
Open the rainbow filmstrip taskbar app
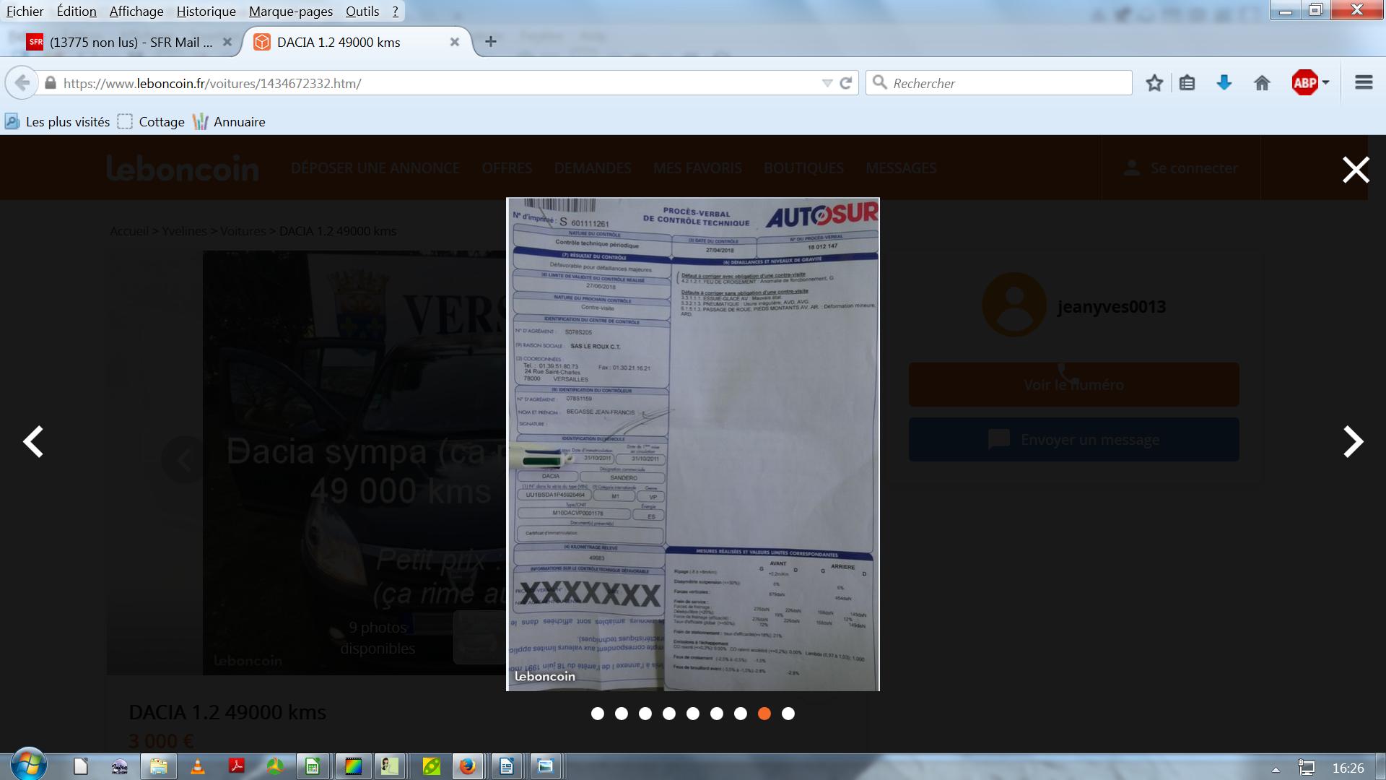click(x=353, y=766)
